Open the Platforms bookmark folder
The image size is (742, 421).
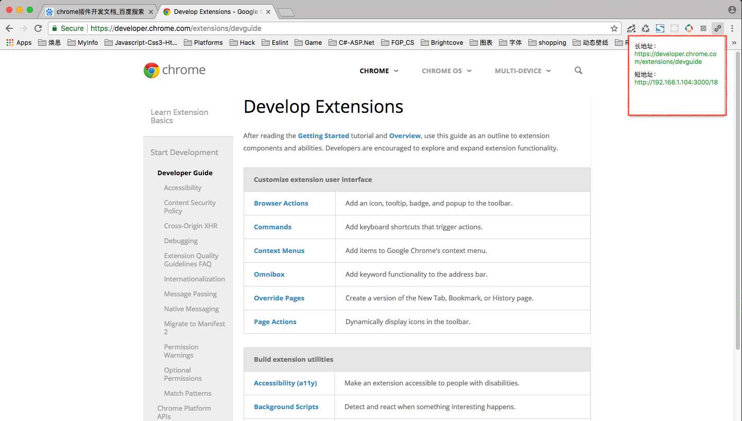203,43
